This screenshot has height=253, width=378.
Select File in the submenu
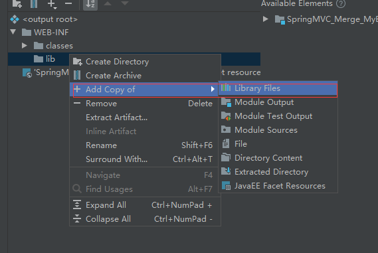pyautogui.click(x=278, y=144)
